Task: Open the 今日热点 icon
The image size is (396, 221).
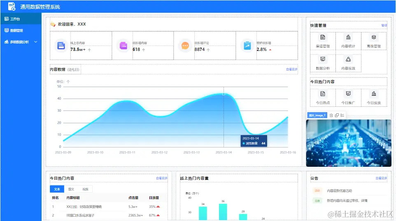Action: click(x=323, y=94)
